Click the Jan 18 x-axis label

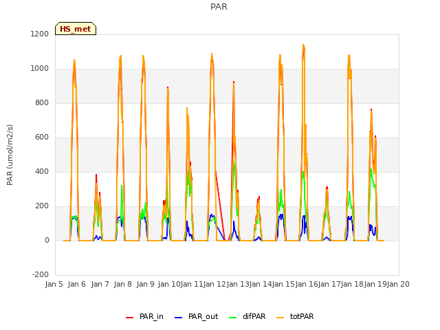click(x=352, y=284)
